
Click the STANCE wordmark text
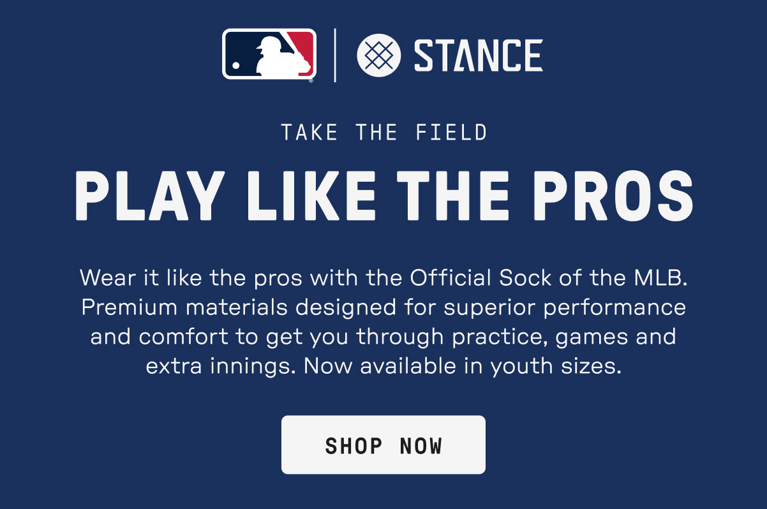coord(479,55)
